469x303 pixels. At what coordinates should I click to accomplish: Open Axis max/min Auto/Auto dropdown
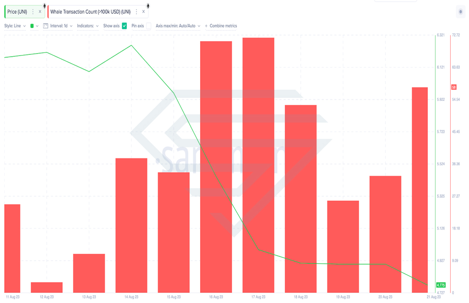178,26
